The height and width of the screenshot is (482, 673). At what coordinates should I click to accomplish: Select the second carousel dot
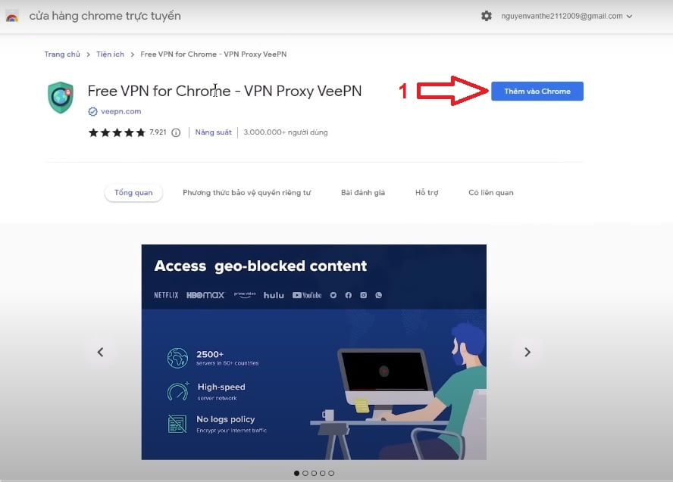pyautogui.click(x=305, y=474)
